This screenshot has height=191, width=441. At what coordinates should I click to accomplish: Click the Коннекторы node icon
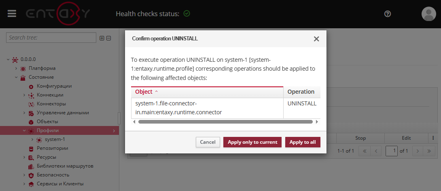[x=31, y=104]
